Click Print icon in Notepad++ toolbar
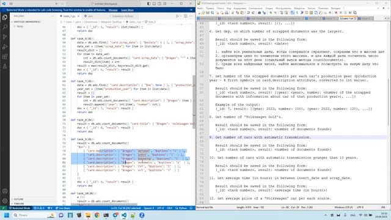 coord(227,12)
